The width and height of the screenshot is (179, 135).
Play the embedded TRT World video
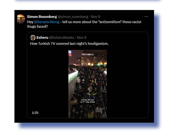point(87,83)
